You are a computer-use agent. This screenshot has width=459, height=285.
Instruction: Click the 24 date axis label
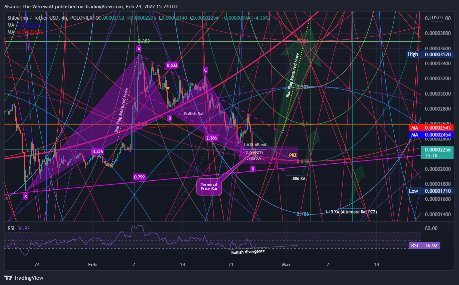pyautogui.click(x=37, y=265)
